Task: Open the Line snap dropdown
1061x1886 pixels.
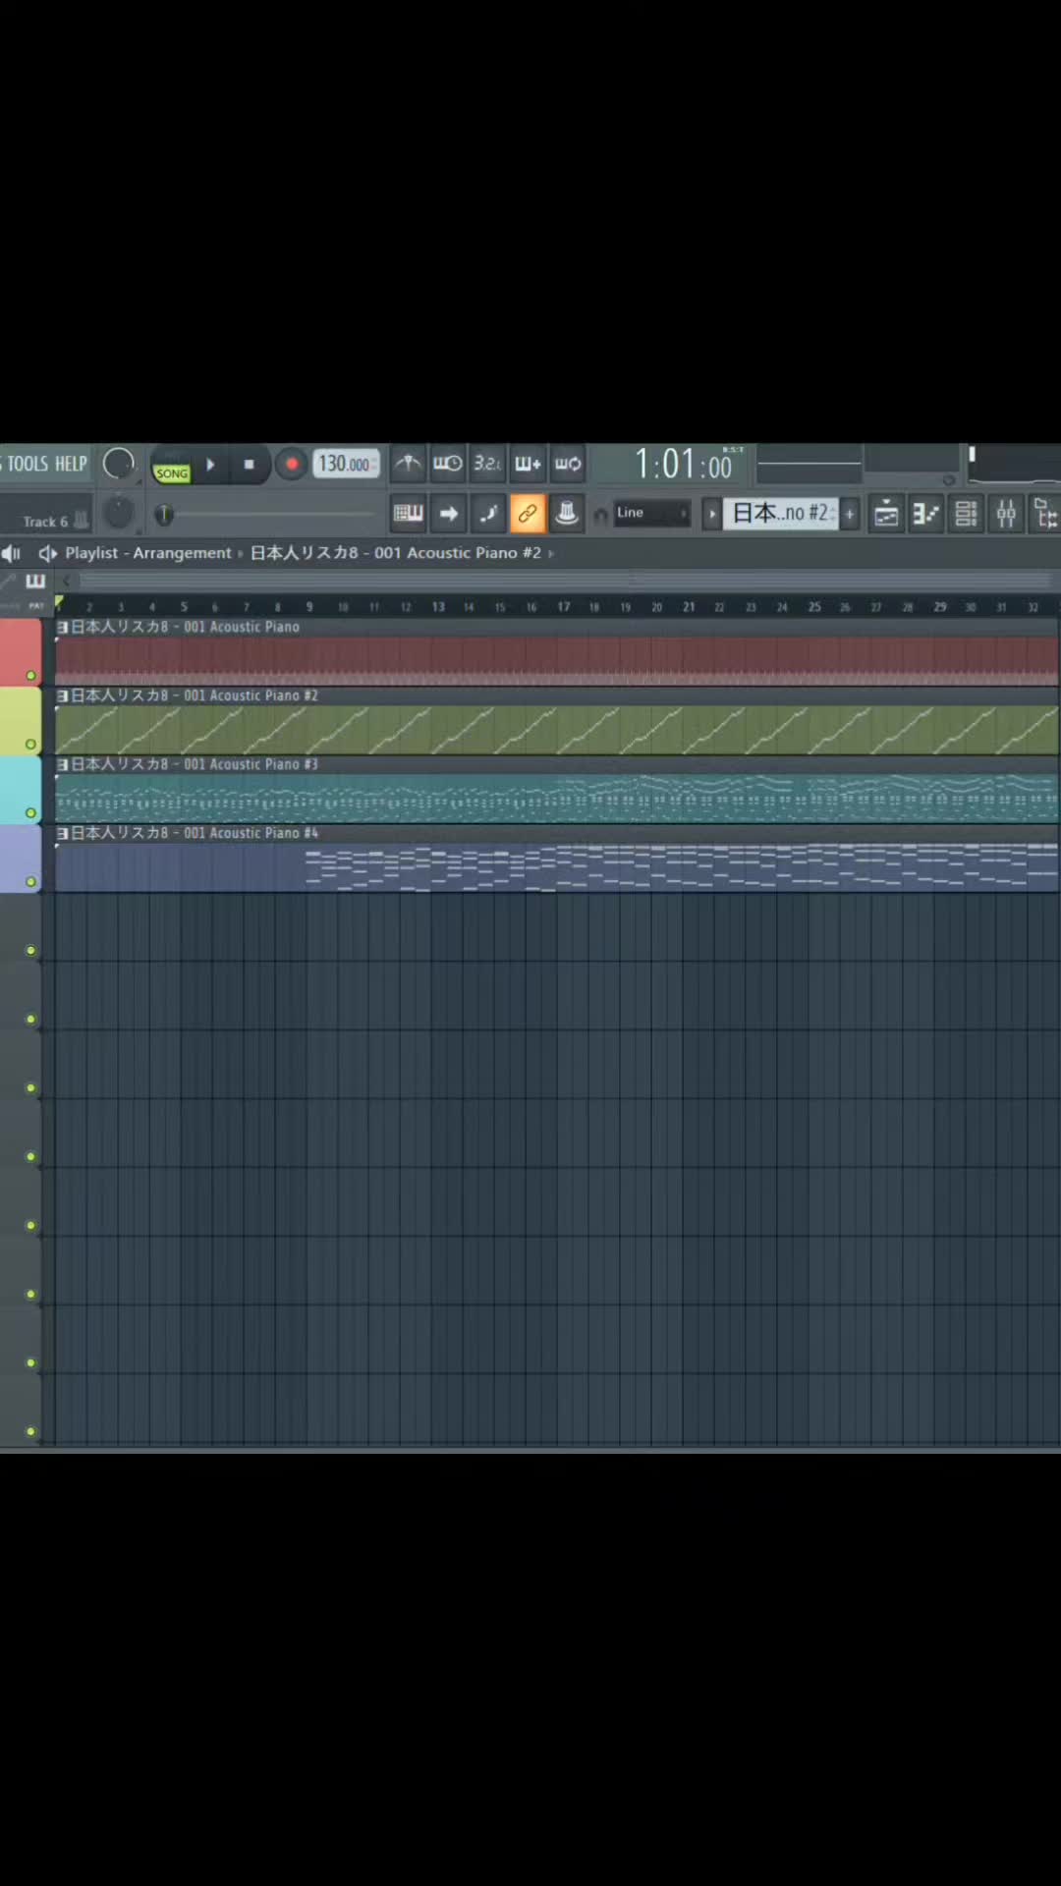Action: pos(651,513)
